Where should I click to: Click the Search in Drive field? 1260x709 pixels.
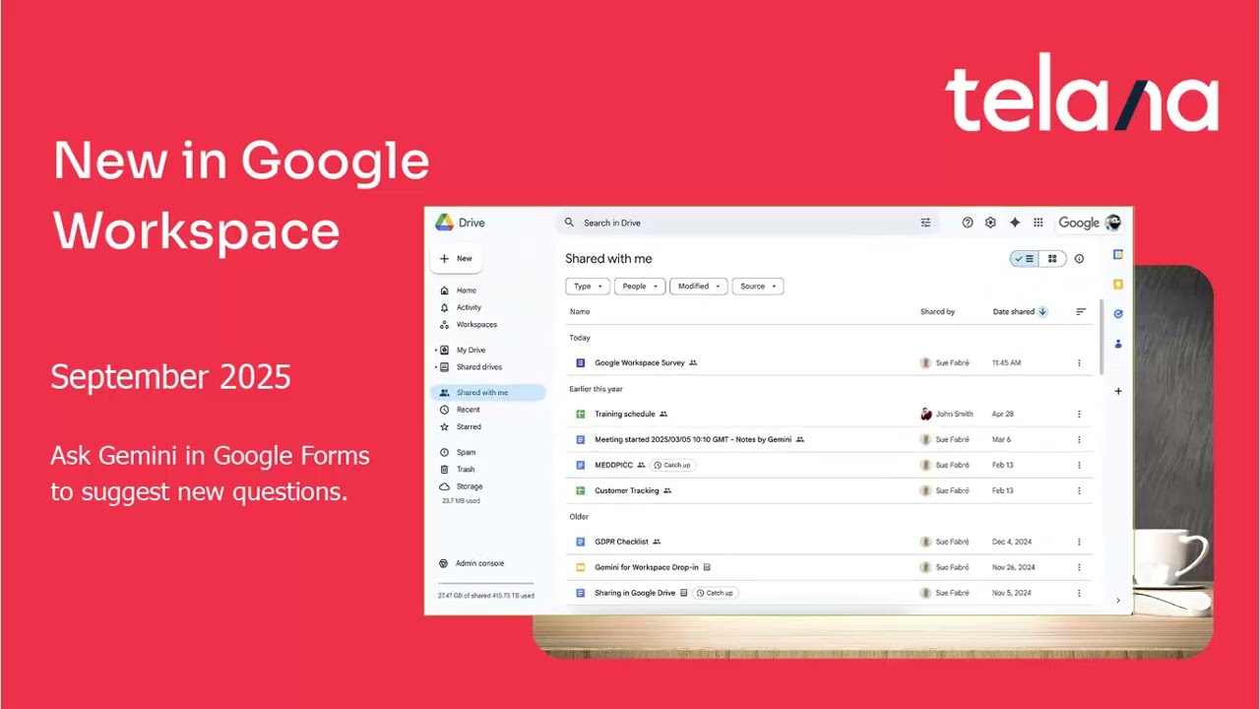coord(746,223)
